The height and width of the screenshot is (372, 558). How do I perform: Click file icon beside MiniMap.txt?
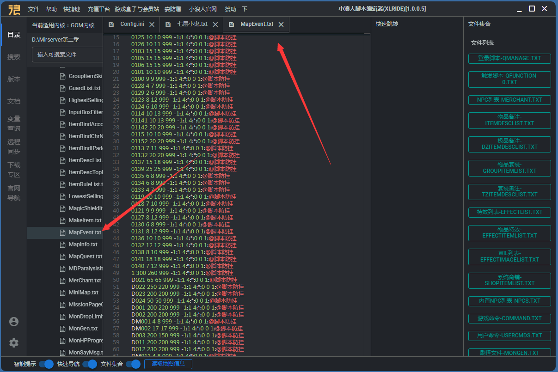(63, 293)
